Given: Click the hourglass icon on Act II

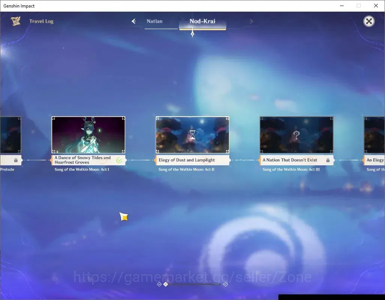Looking at the screenshot, I should (193, 135).
